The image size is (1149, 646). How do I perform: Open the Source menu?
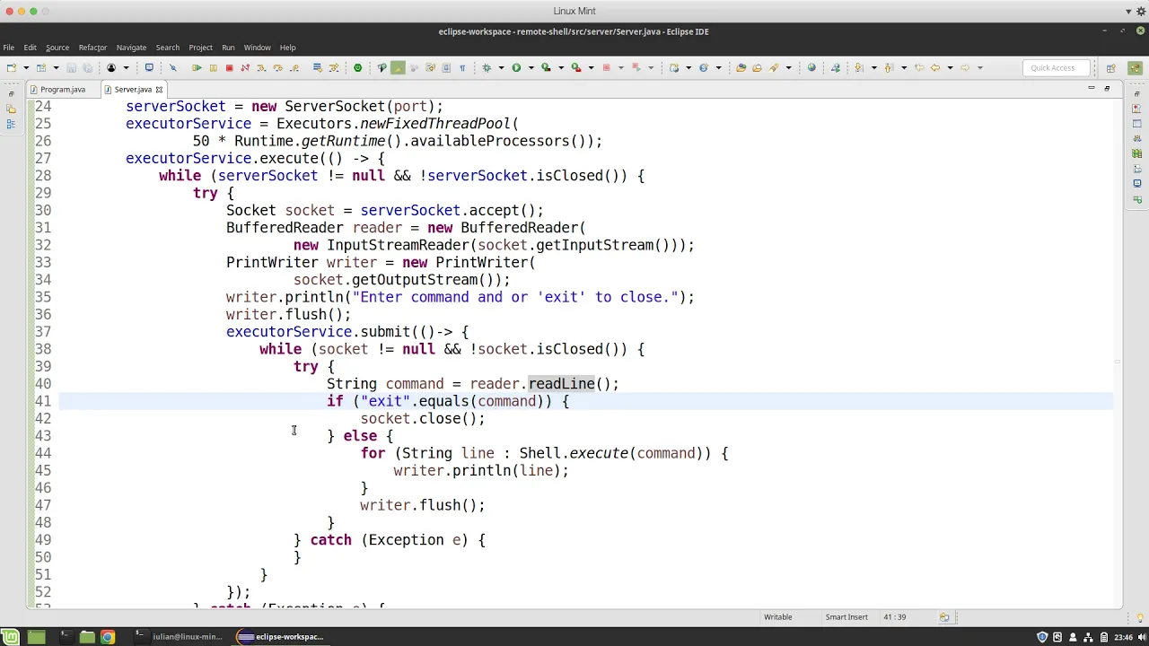click(x=57, y=48)
